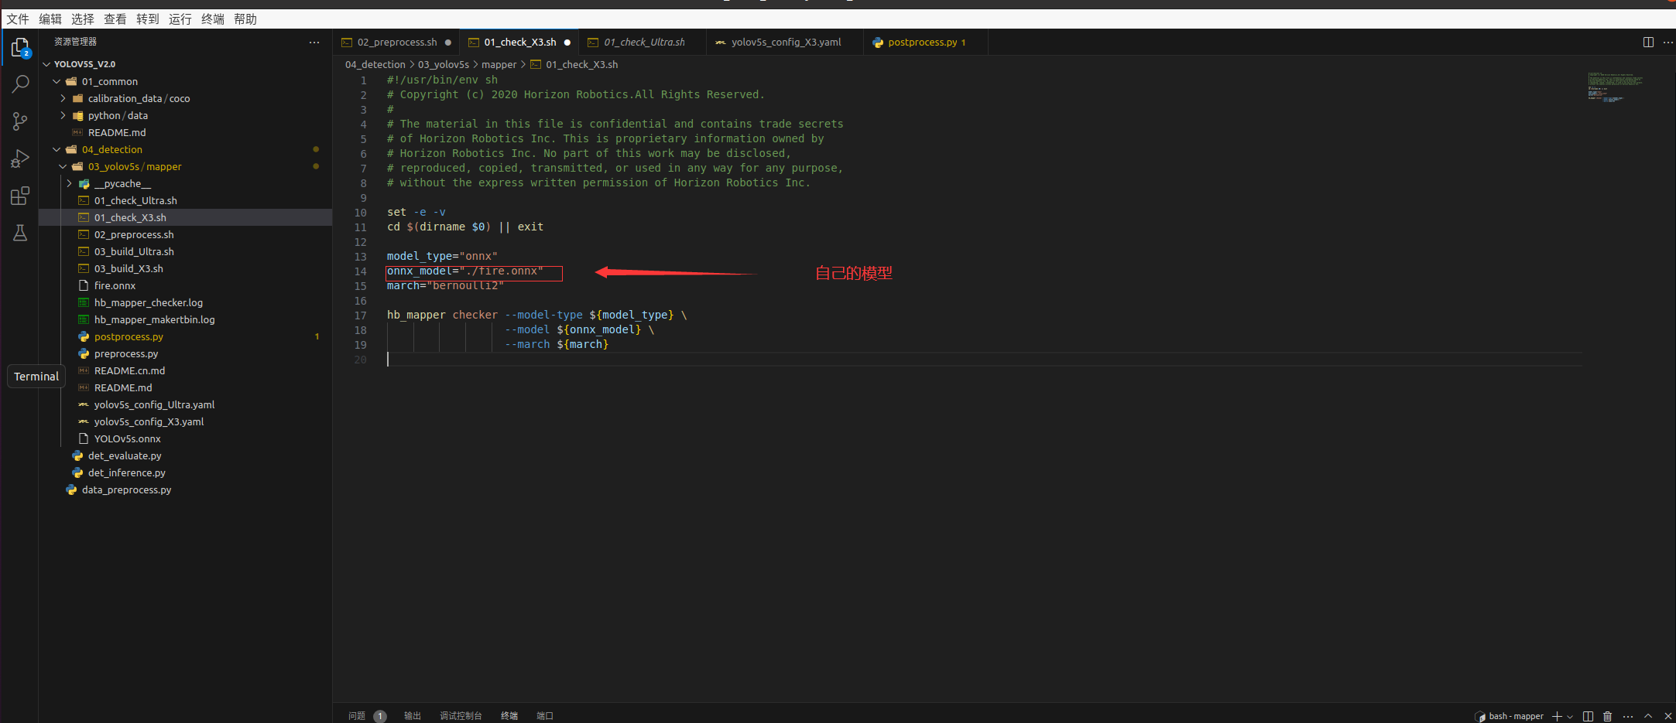
Task: Click the editor minimap code preview
Action: pyautogui.click(x=1615, y=87)
